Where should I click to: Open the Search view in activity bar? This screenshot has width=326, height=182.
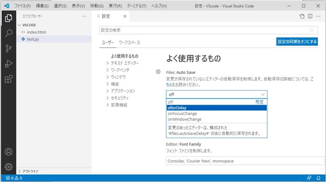[x=8, y=33]
